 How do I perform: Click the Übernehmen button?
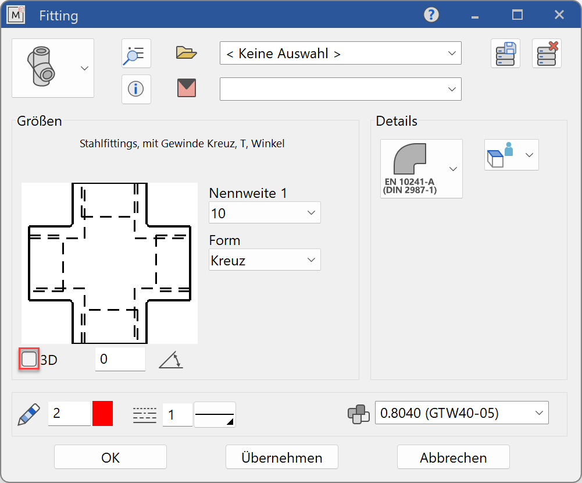point(282,457)
